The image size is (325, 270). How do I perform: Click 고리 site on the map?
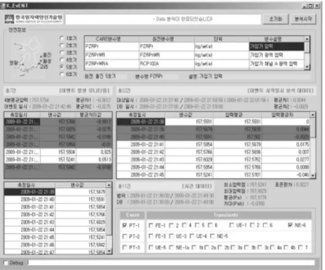44,67
